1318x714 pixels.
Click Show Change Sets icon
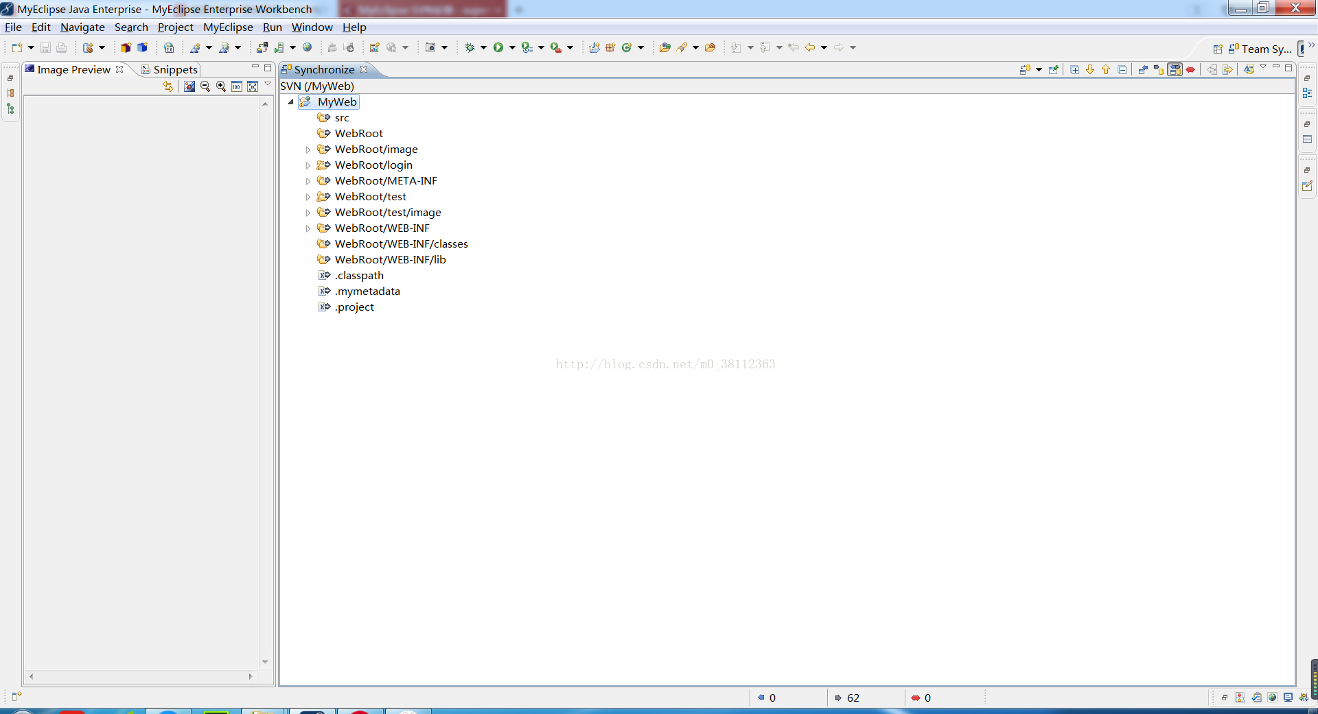coord(1249,69)
